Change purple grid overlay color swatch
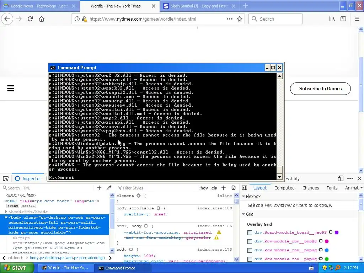Screen dimensions: 364x273 337,232
